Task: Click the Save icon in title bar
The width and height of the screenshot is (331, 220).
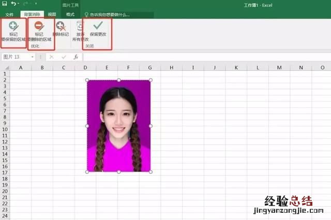Action: [x=5, y=4]
